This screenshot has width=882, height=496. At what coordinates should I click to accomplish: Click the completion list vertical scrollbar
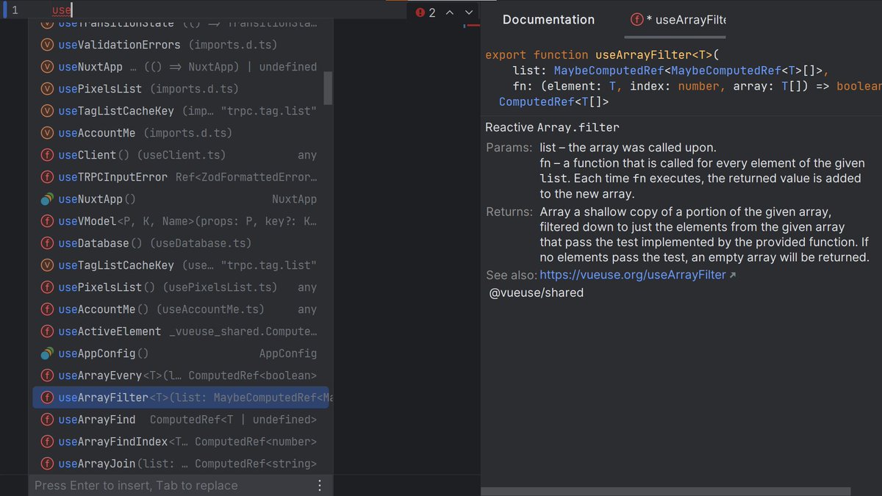pyautogui.click(x=328, y=88)
